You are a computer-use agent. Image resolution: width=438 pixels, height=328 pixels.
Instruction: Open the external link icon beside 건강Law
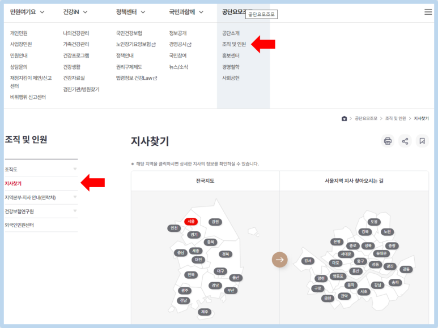point(155,78)
